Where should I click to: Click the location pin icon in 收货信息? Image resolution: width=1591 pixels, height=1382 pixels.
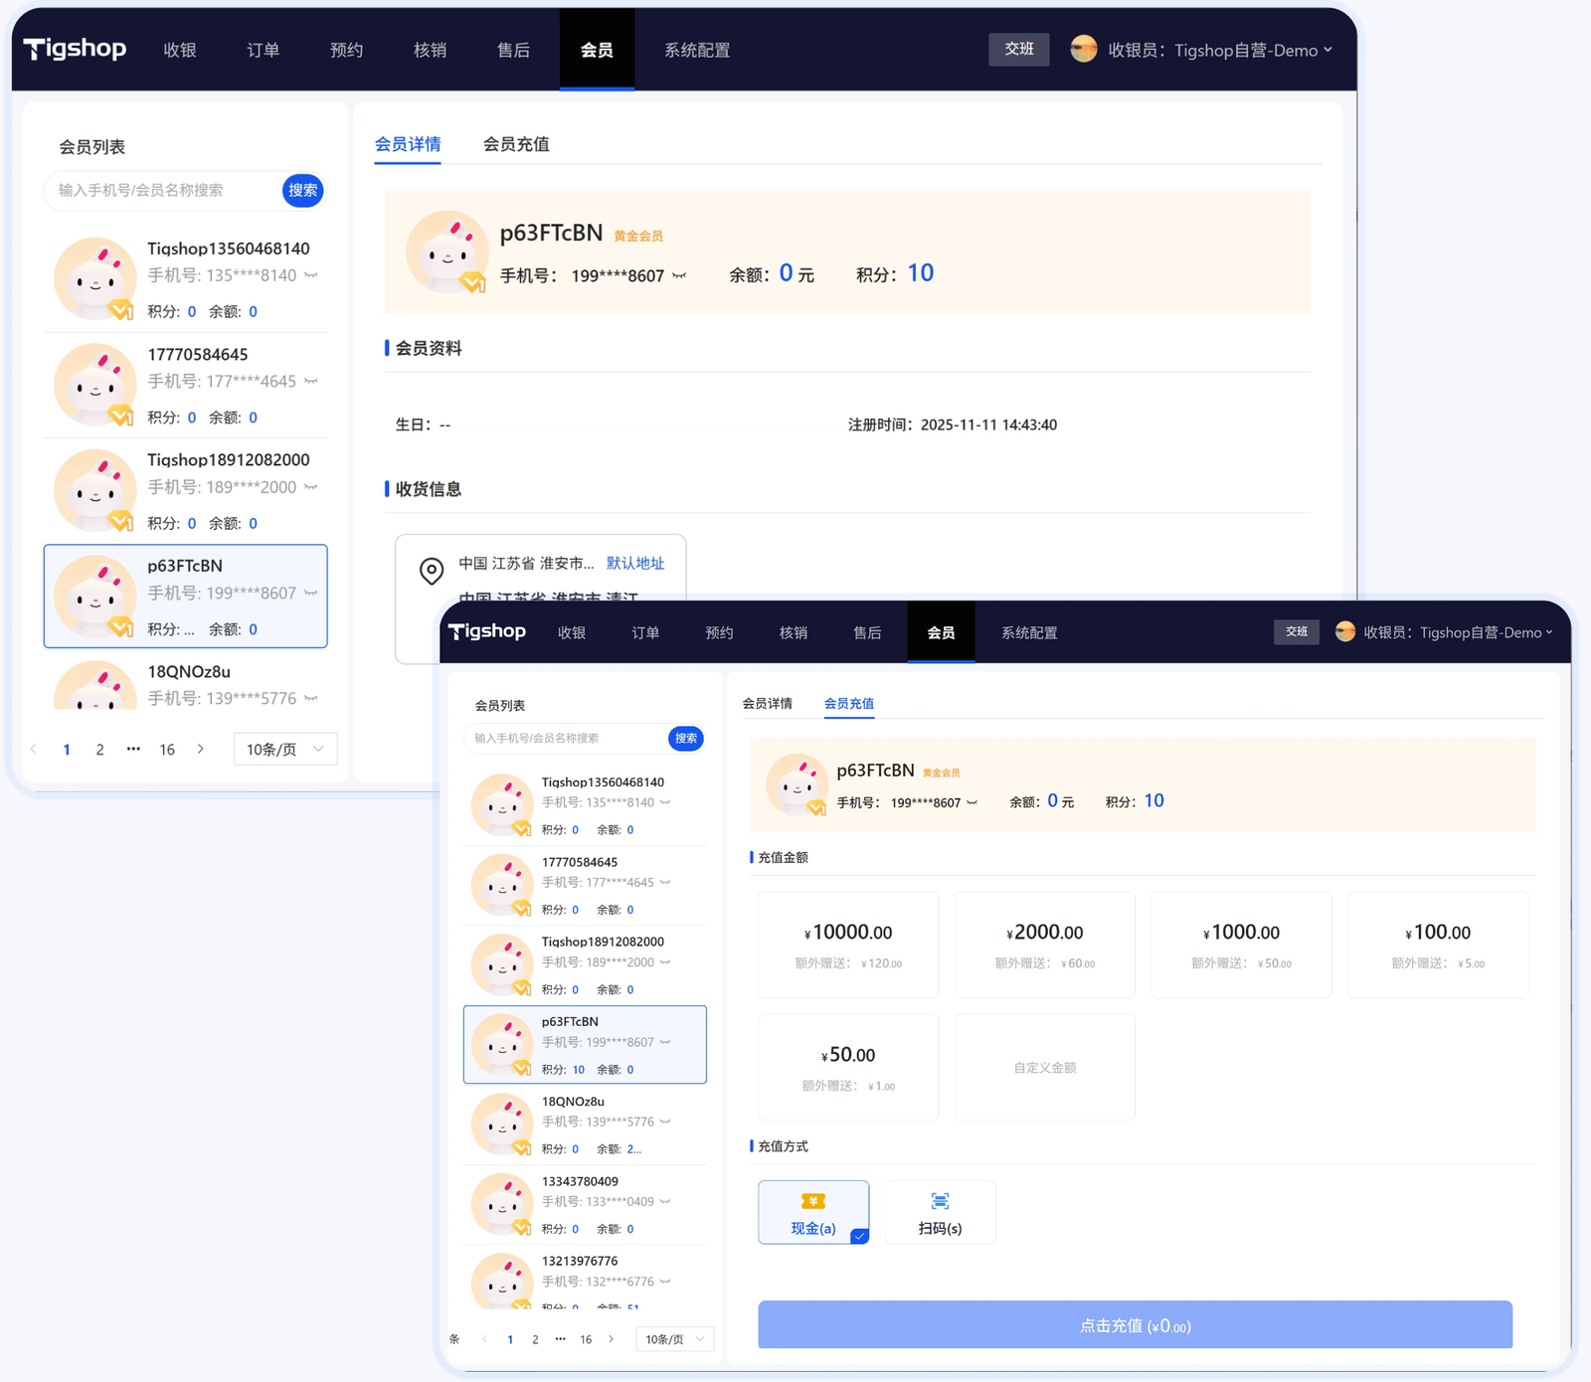click(x=431, y=571)
